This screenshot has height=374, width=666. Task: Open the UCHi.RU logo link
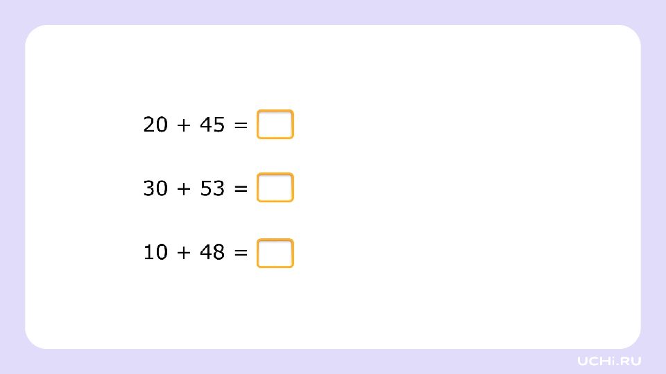point(609,361)
